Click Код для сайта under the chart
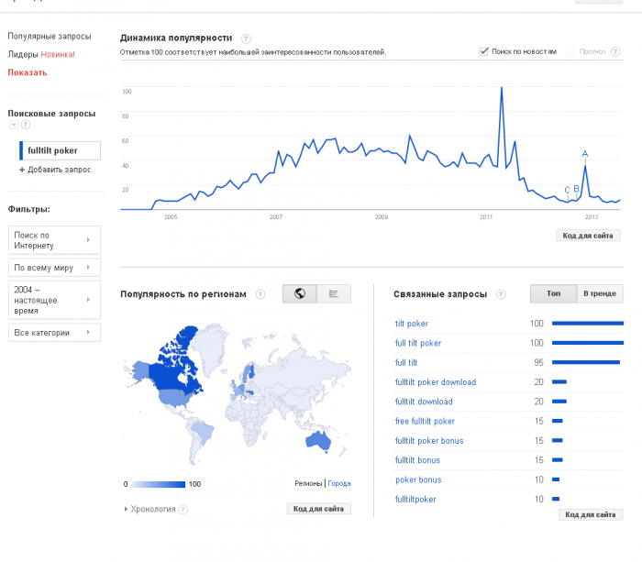This screenshot has height=562, width=642. pos(589,236)
